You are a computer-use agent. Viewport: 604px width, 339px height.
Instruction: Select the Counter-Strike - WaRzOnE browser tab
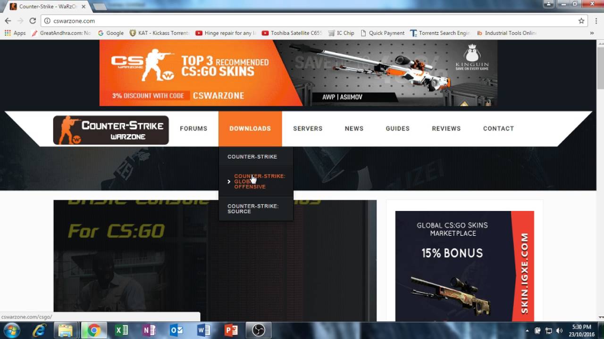click(48, 7)
